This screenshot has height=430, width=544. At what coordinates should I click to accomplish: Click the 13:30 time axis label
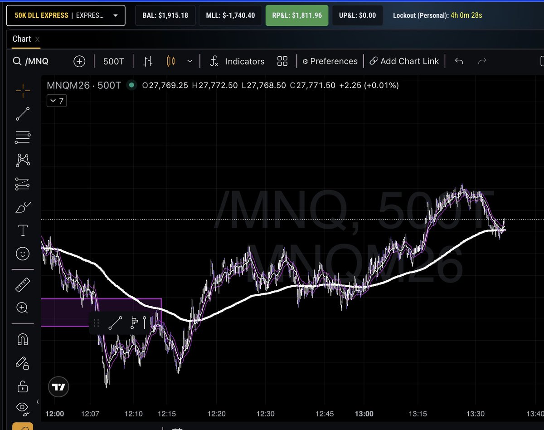pos(475,414)
